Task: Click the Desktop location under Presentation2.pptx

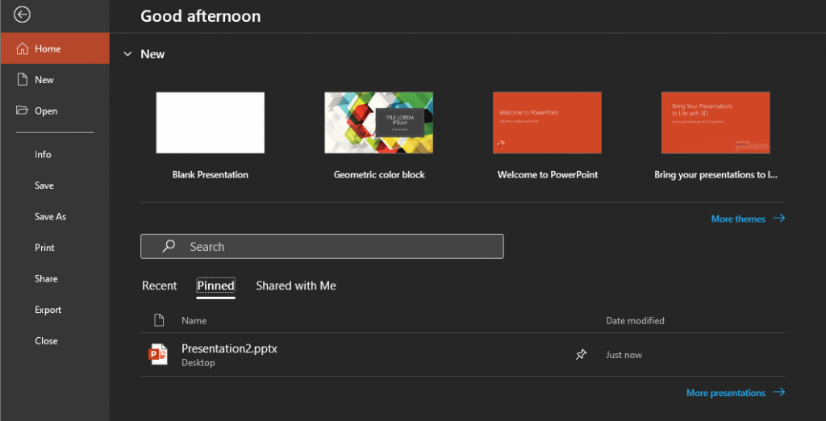Action: click(198, 362)
